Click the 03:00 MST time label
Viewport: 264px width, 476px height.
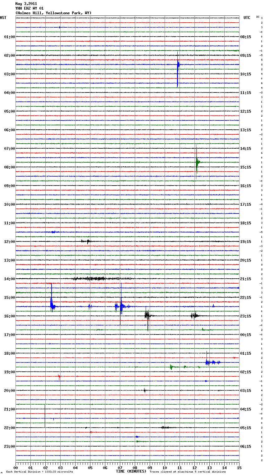(x=10, y=74)
